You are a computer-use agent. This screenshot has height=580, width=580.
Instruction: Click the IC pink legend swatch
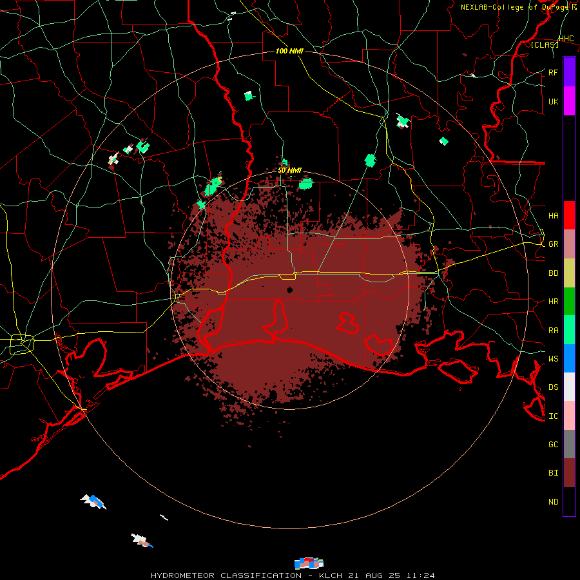coord(569,416)
